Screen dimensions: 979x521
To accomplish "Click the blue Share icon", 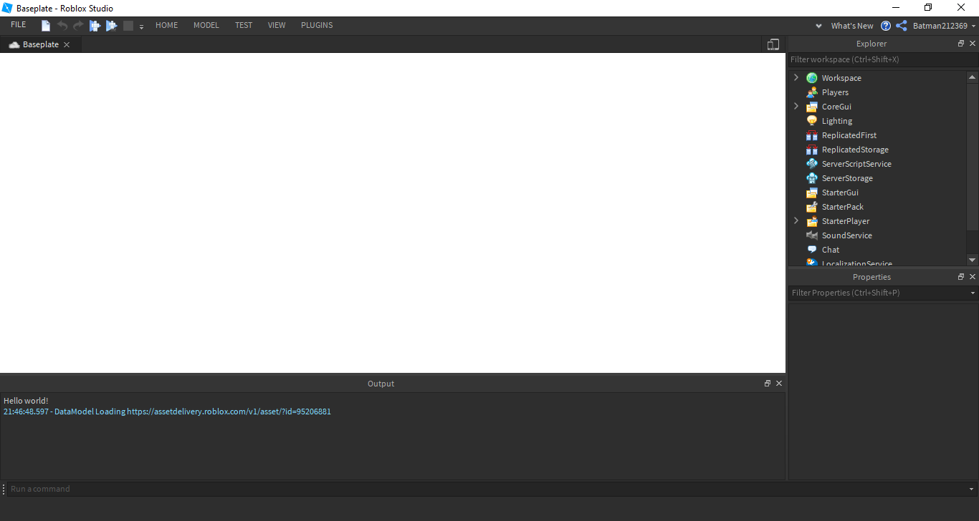I will point(902,26).
